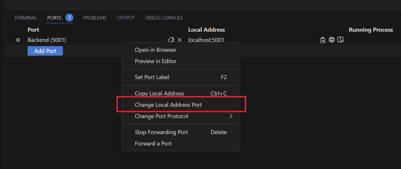Open the localhost:5001 address link

[x=206, y=40]
